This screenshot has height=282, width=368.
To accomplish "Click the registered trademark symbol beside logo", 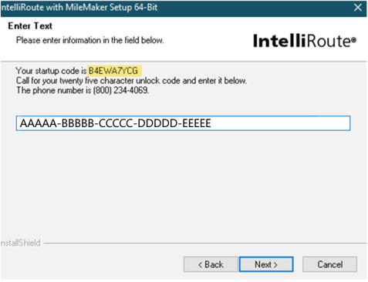I will (354, 40).
